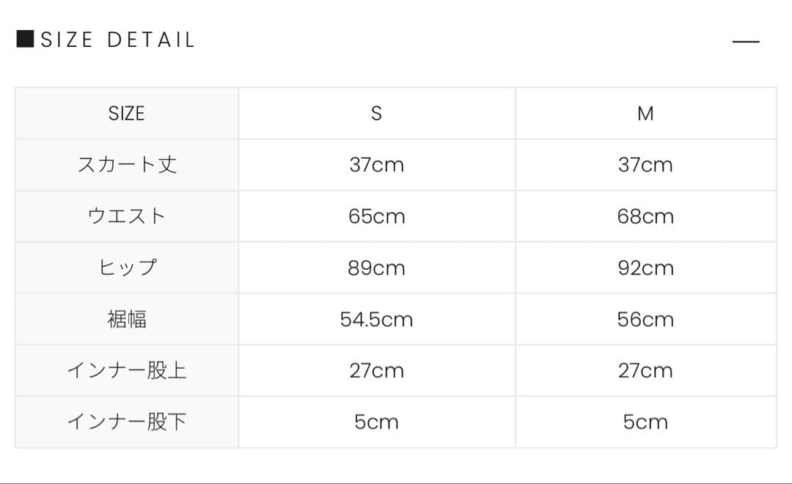
Task: Select the S size column header
Action: point(376,114)
